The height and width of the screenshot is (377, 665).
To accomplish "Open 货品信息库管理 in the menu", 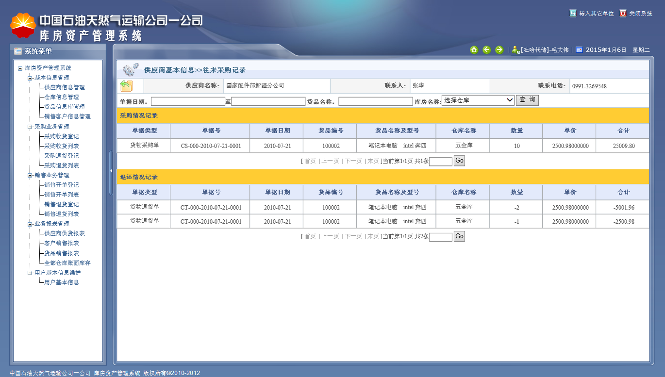I will click(65, 107).
